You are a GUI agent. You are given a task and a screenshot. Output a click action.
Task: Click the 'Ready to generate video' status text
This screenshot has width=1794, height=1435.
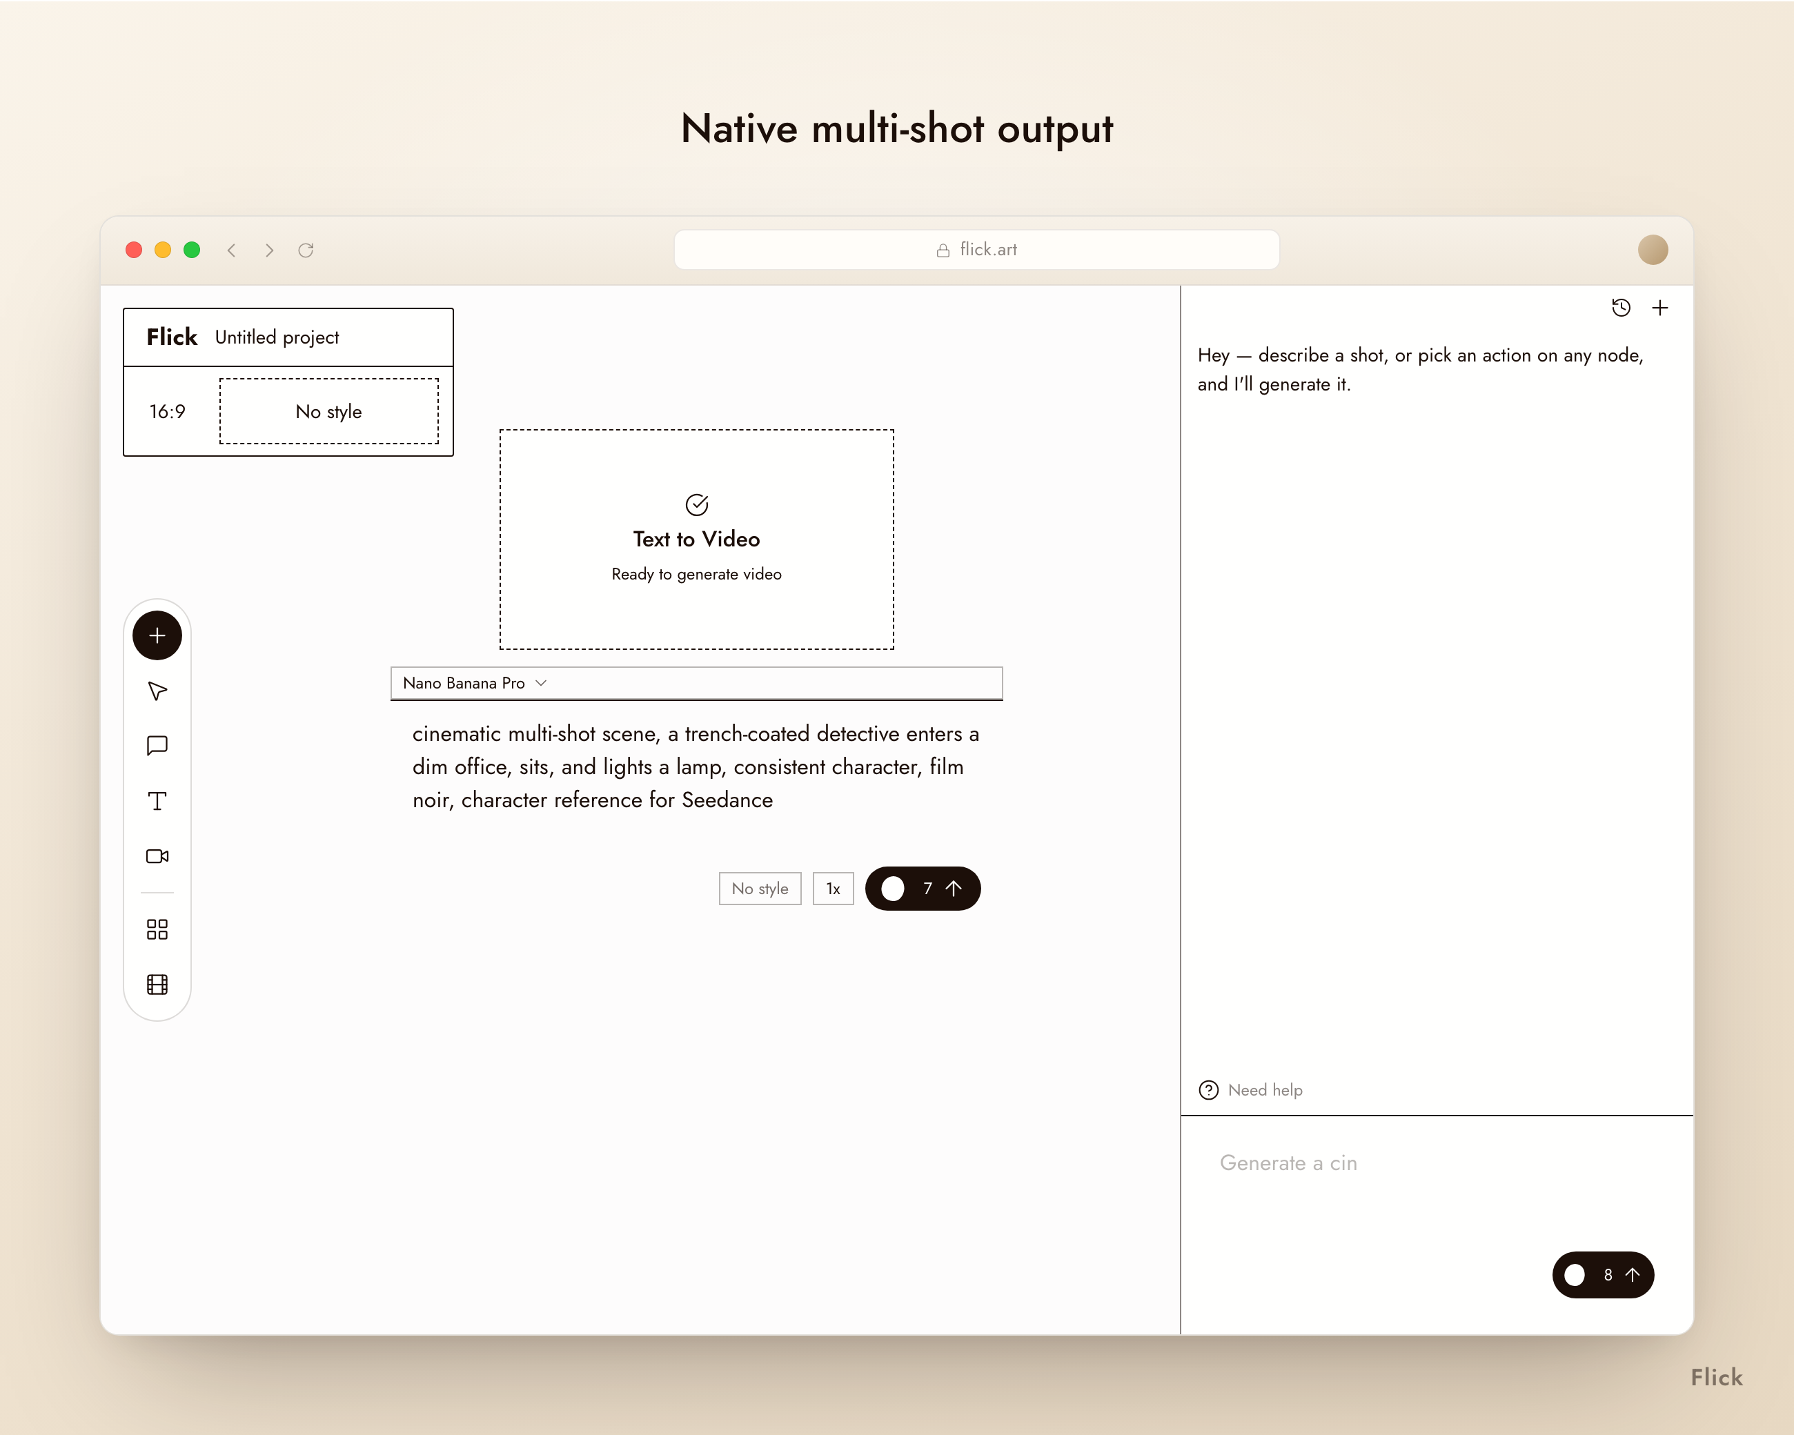[696, 574]
